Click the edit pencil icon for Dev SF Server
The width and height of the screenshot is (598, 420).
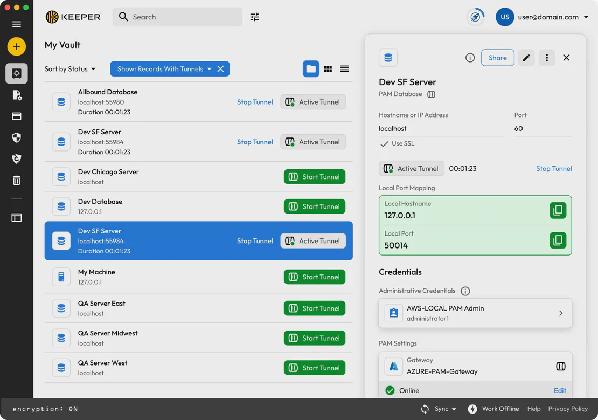click(526, 57)
